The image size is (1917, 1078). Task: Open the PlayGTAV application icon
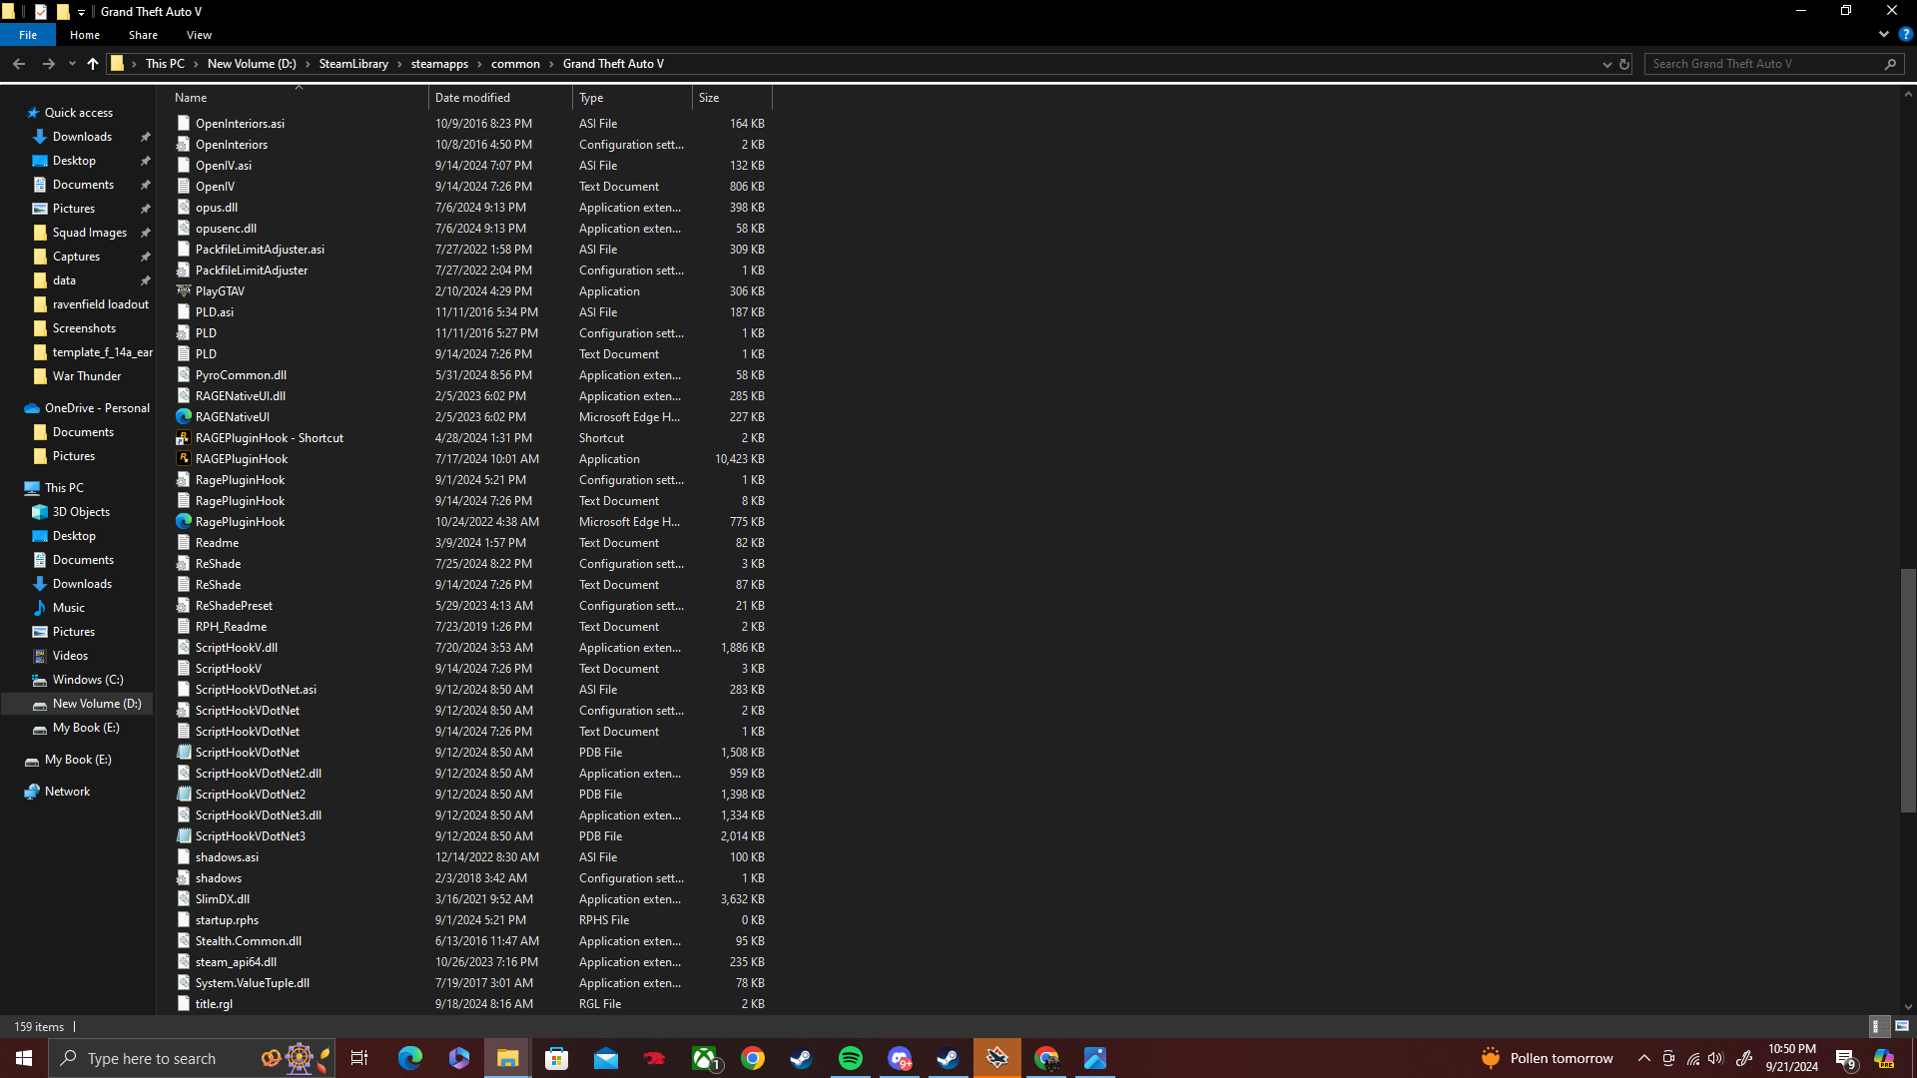pos(184,291)
